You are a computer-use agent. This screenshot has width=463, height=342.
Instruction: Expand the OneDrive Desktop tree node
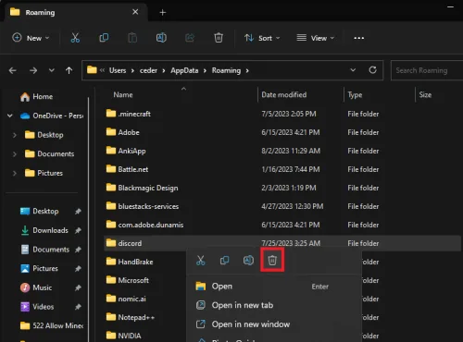pyautogui.click(x=15, y=135)
